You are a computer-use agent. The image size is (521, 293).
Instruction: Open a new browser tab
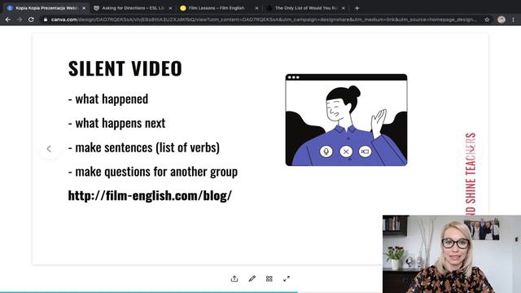pyautogui.click(x=357, y=8)
